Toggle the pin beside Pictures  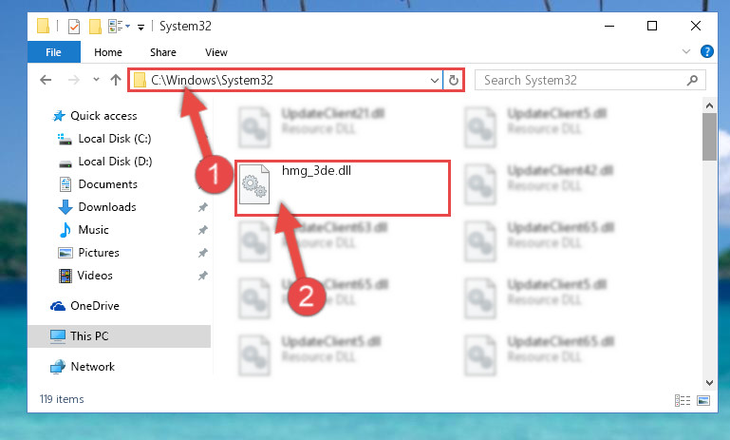coord(203,253)
